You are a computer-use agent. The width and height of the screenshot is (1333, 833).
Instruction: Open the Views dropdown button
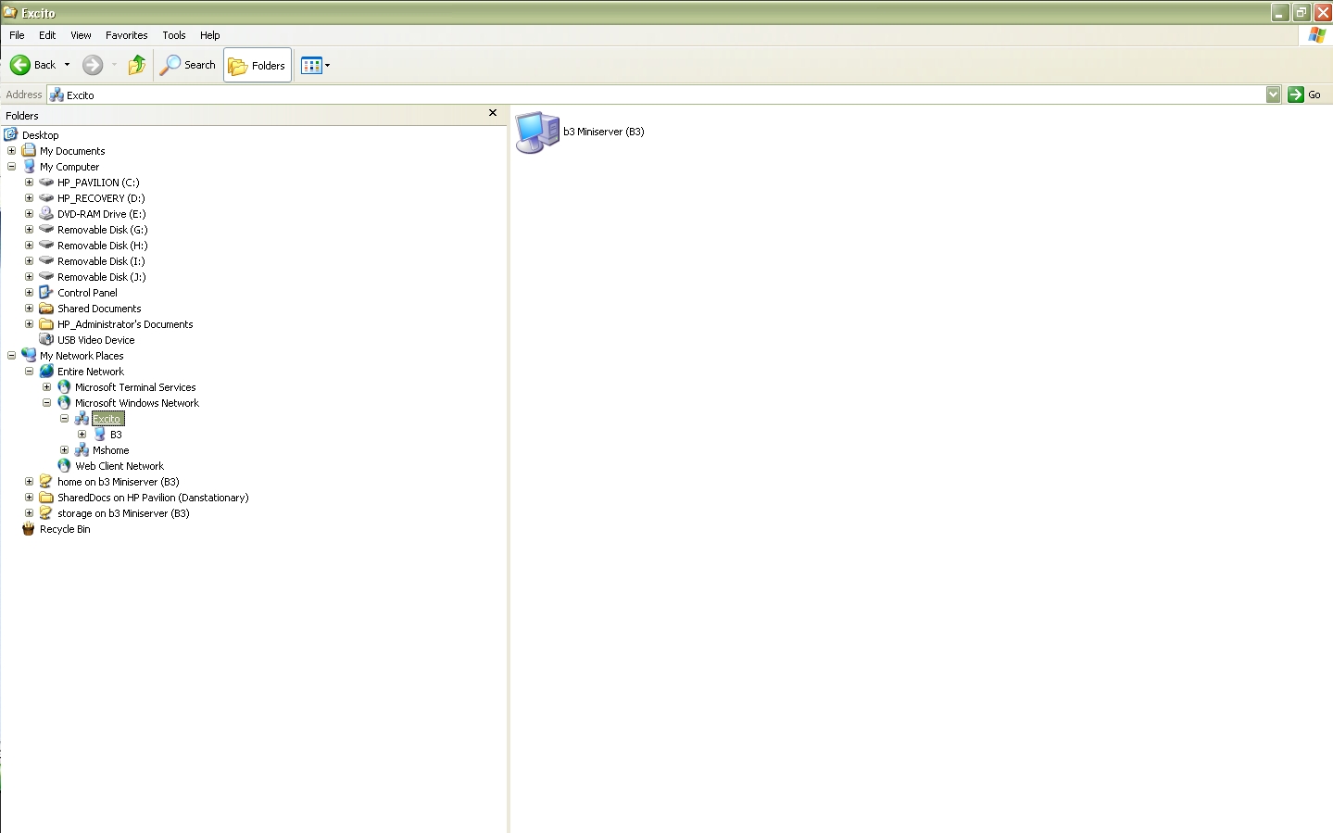[315, 66]
